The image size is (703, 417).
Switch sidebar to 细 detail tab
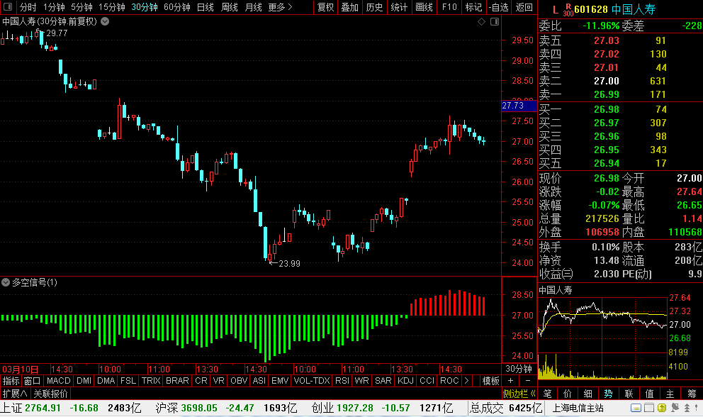point(587,394)
